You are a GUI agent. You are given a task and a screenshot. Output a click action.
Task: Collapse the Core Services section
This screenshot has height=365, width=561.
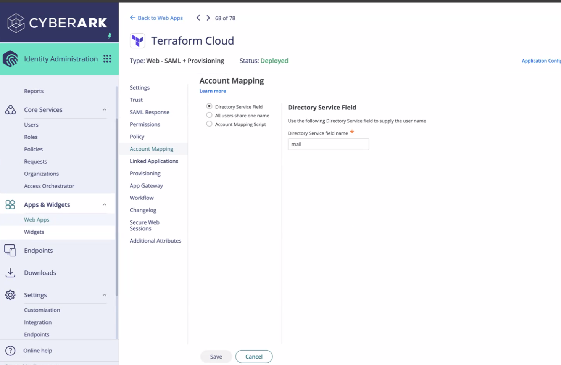pos(104,110)
